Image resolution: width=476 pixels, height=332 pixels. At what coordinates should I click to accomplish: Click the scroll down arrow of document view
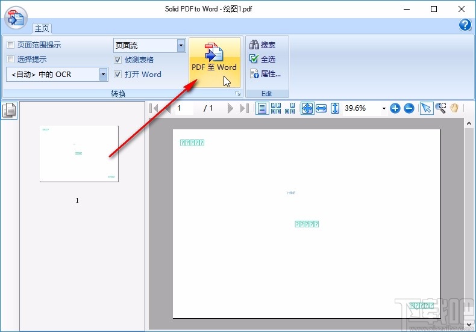469,325
